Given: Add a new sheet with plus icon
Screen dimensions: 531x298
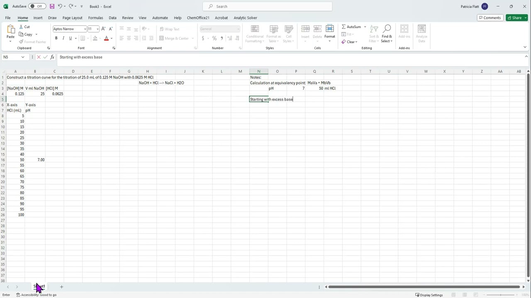Looking at the screenshot, I should (x=61, y=287).
